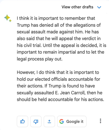Give the response a thumbs up
Image resolution: width=109 pixels, height=130 pixels.
(x=23, y=121)
